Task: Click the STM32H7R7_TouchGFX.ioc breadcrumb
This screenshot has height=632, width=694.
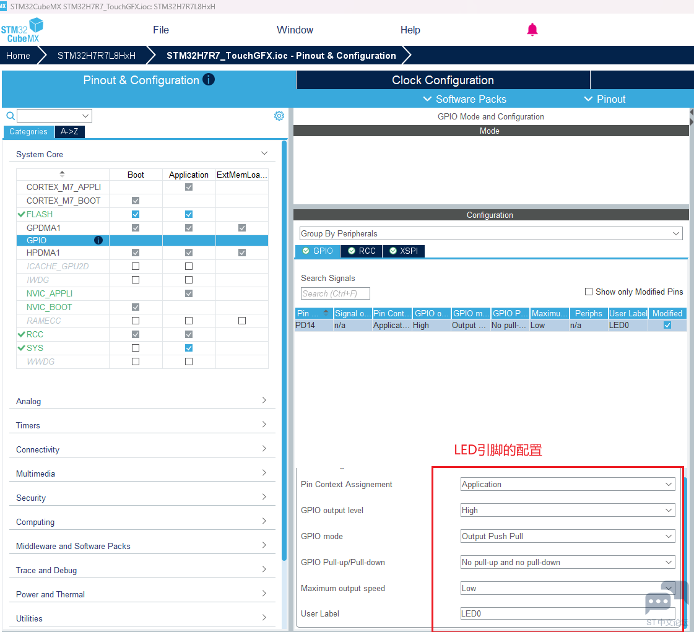Action: point(281,55)
